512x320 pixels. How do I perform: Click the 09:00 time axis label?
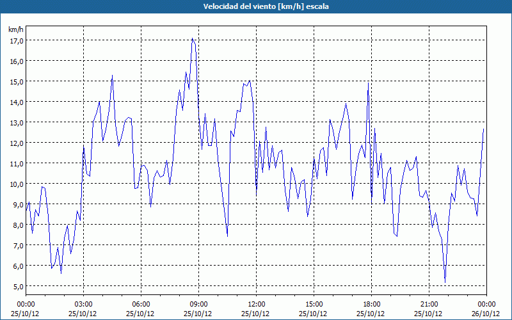(x=198, y=305)
